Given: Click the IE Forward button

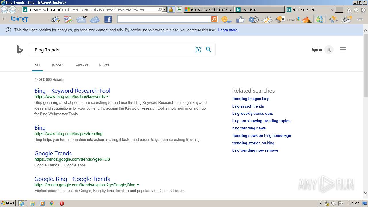Looking at the screenshot, I should (x=12, y=9).
